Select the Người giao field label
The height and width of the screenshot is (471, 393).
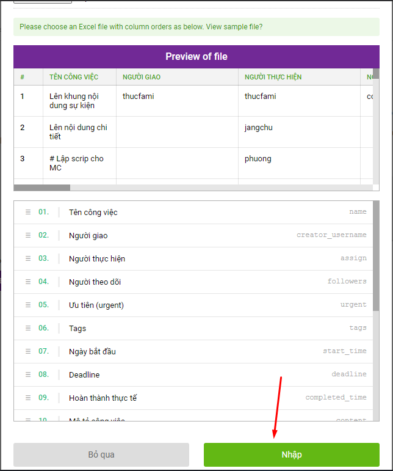[88, 236]
